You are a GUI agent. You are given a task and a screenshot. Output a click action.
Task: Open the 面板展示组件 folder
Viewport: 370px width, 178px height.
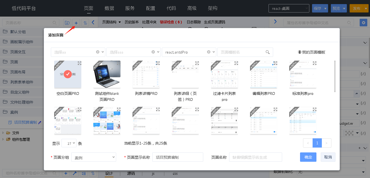click(x=22, y=42)
